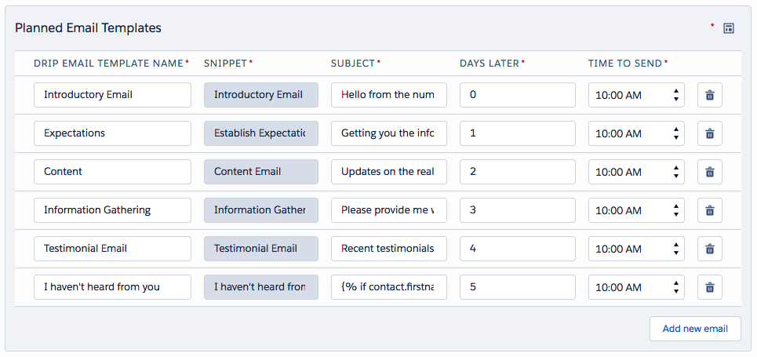The width and height of the screenshot is (757, 357).
Task: Open time to send for Expectations row
Action: (x=635, y=133)
